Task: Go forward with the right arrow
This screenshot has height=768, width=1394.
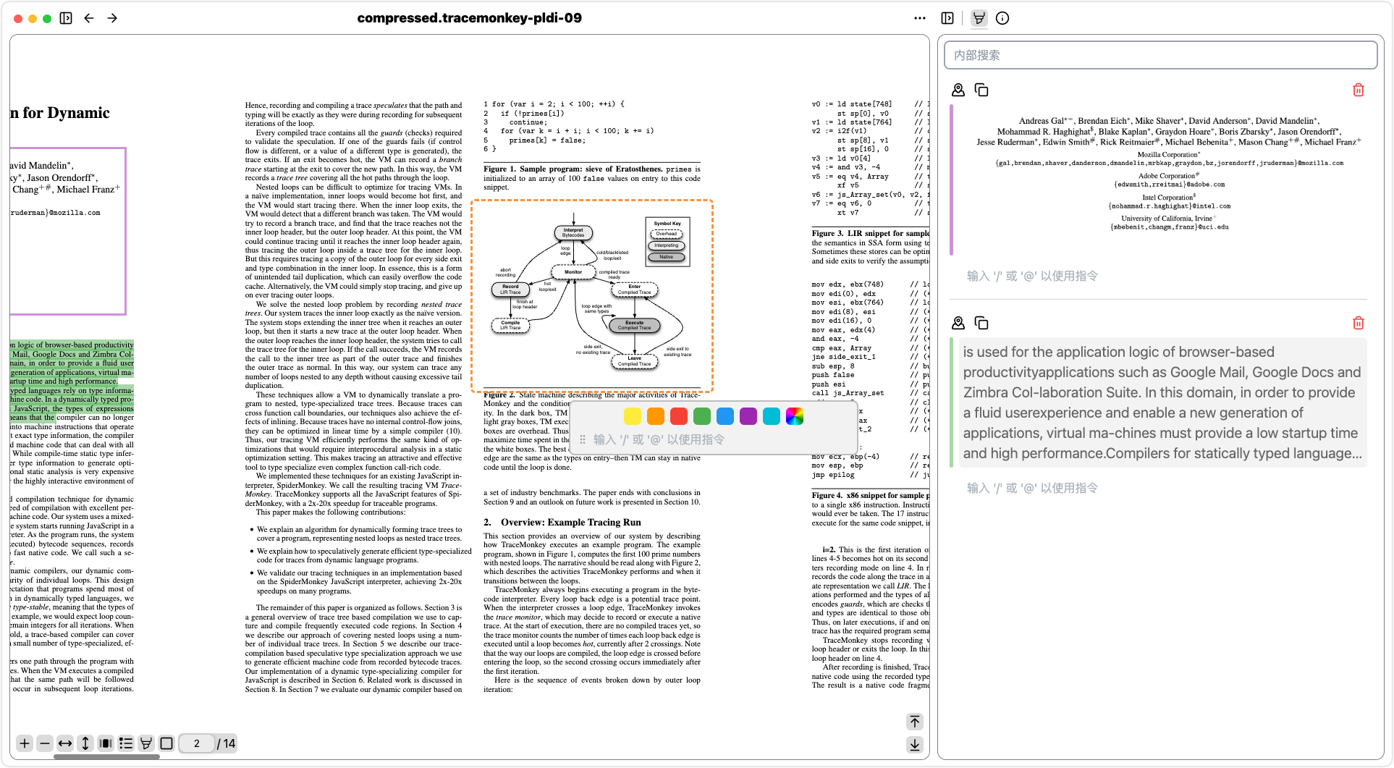Action: (x=112, y=18)
